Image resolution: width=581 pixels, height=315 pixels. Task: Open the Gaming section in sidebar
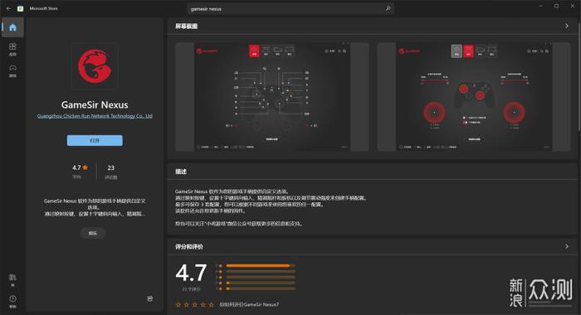point(12,70)
